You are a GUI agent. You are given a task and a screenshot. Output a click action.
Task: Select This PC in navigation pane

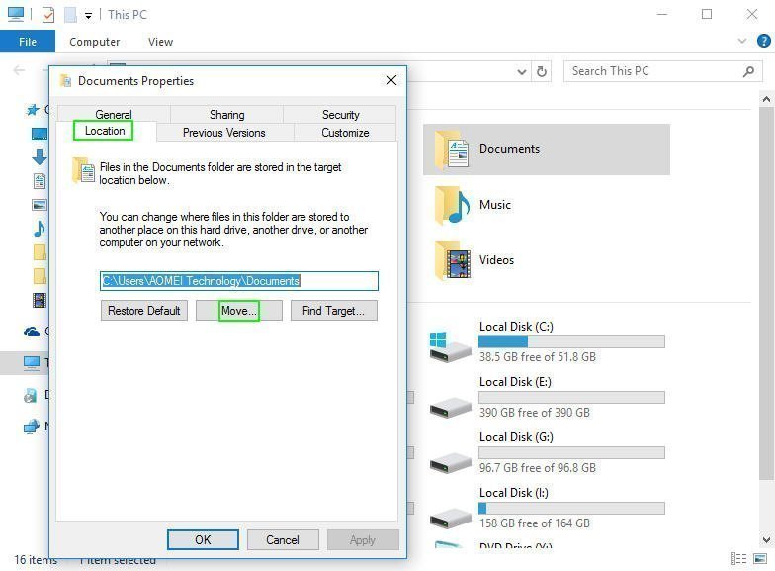pyautogui.click(x=33, y=362)
